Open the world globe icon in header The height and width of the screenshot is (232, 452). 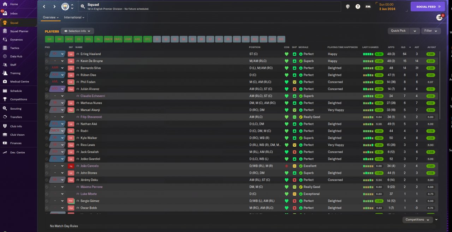[348, 6]
